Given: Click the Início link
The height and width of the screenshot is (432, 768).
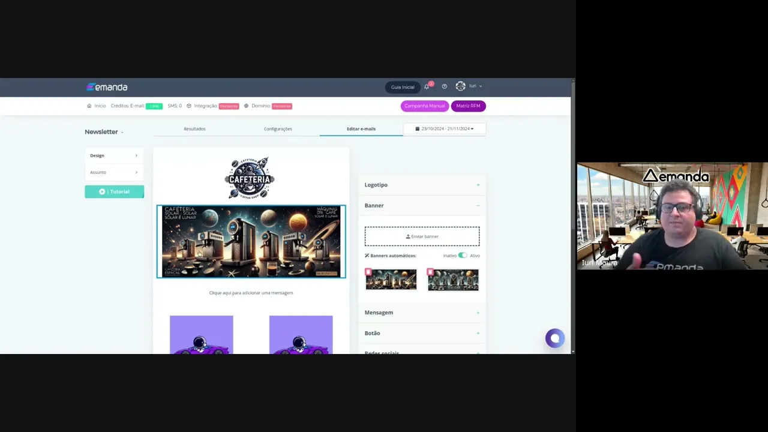Looking at the screenshot, I should [x=100, y=106].
